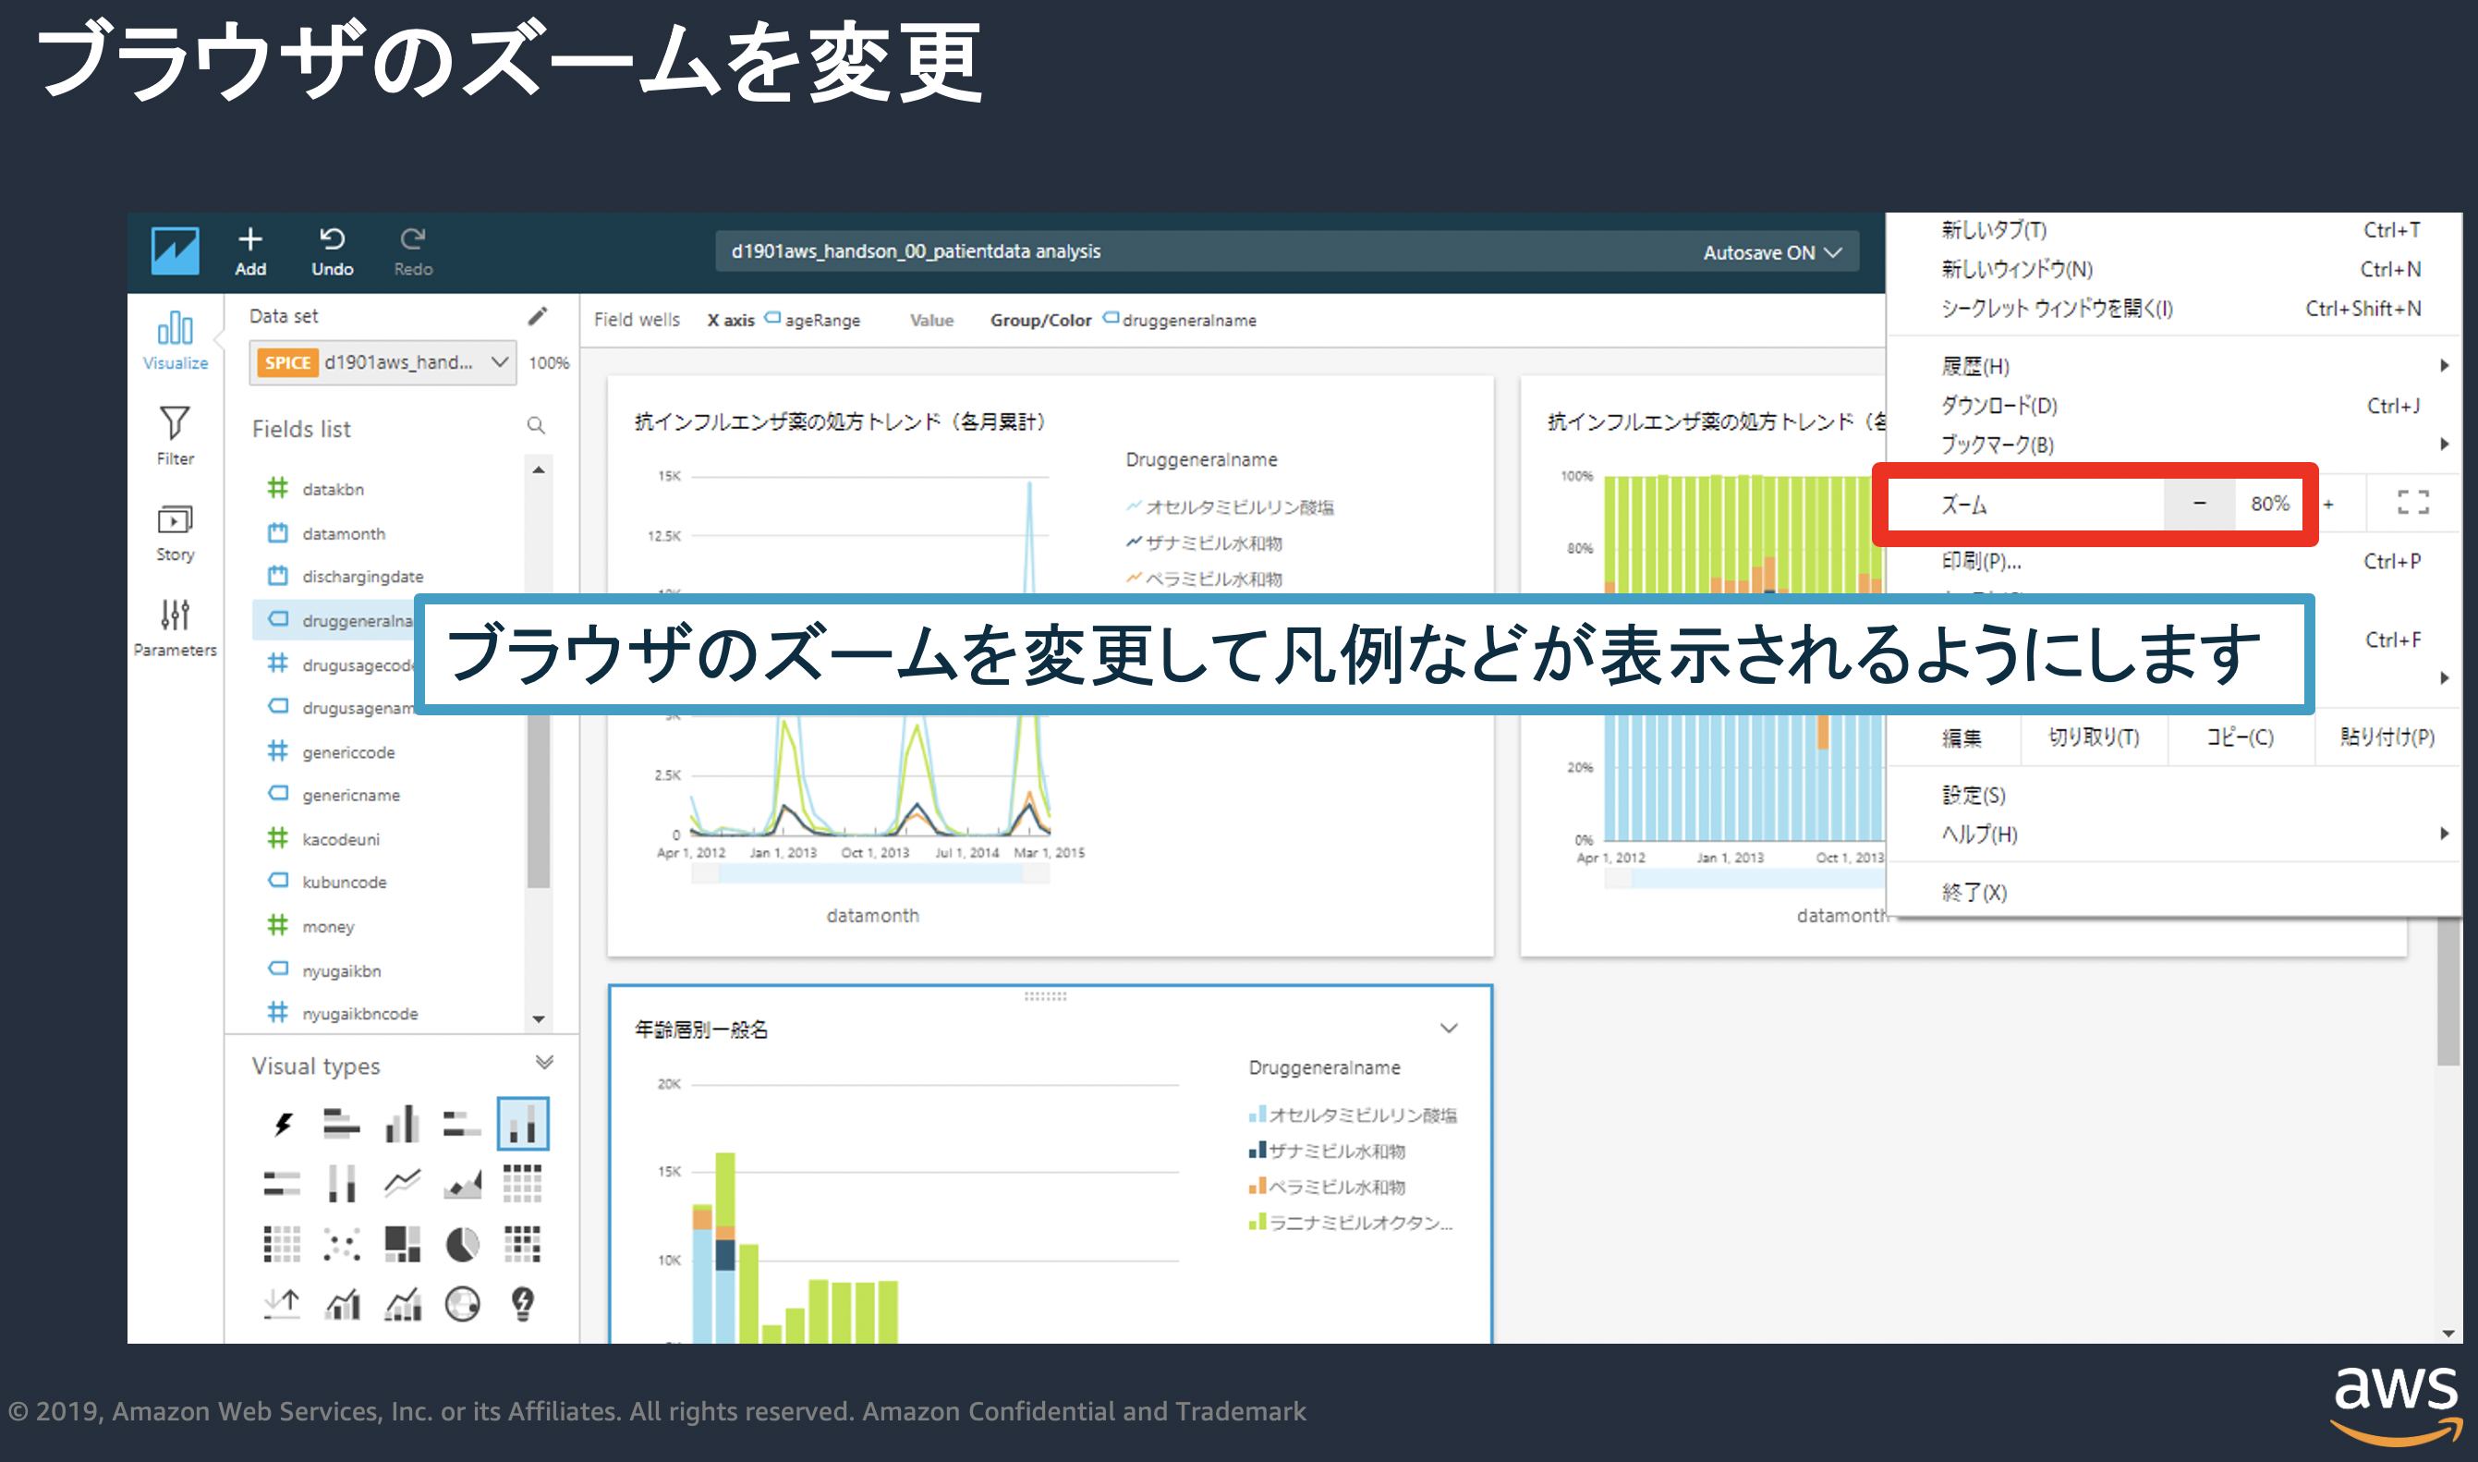The width and height of the screenshot is (2478, 1462).
Task: Click the pencil edit data set icon
Action: [537, 316]
